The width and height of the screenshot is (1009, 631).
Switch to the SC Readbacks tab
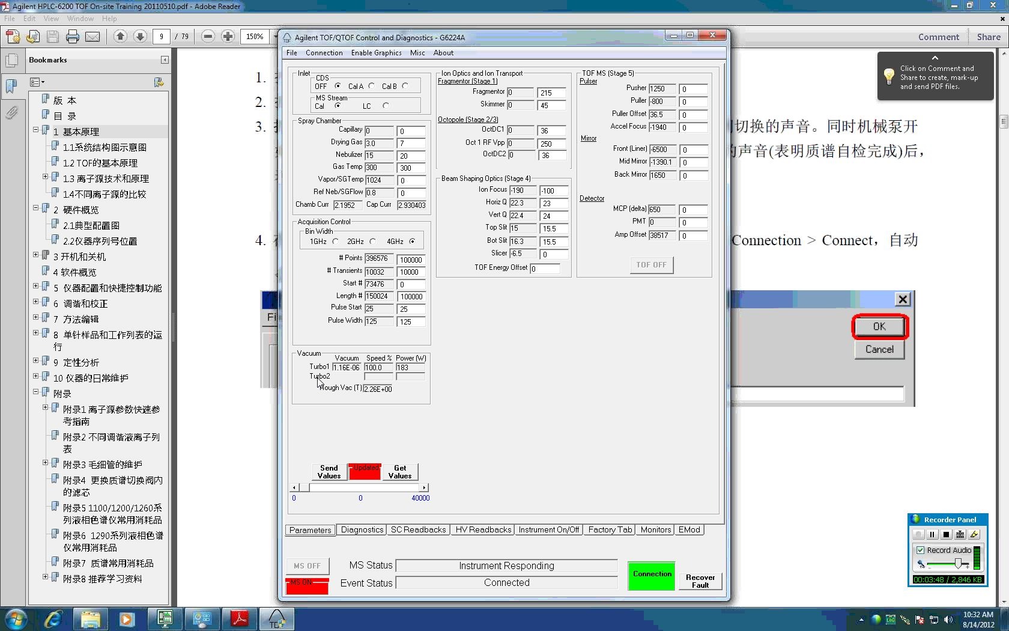(418, 530)
